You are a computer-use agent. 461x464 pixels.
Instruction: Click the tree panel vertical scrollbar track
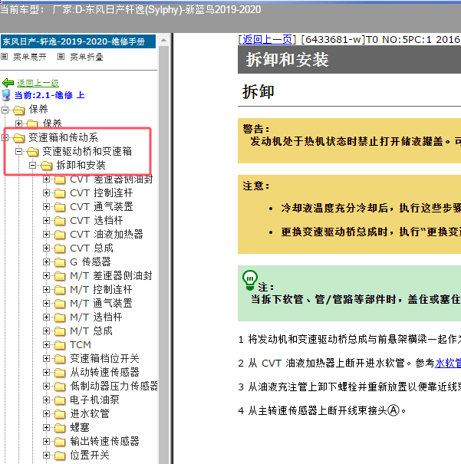coord(163,255)
